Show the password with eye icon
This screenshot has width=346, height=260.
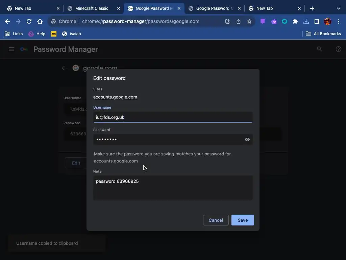point(247,139)
